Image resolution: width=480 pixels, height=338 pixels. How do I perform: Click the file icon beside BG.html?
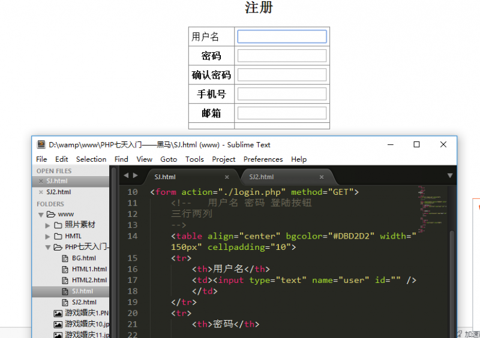(x=67, y=258)
